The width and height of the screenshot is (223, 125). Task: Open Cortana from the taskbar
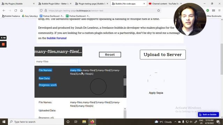(x=68, y=122)
